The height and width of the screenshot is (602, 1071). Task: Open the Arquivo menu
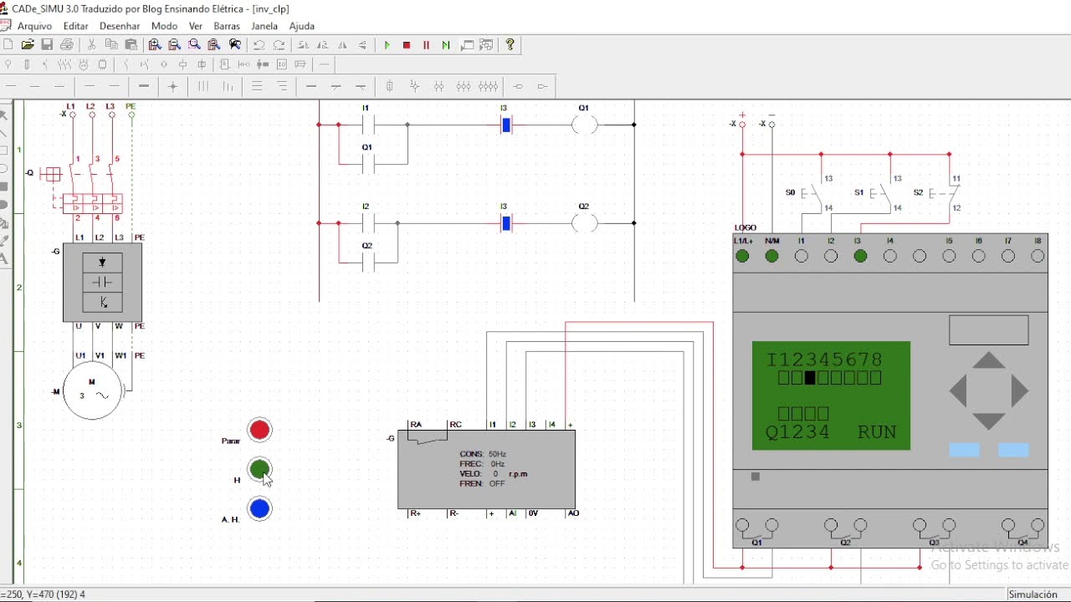pos(34,26)
